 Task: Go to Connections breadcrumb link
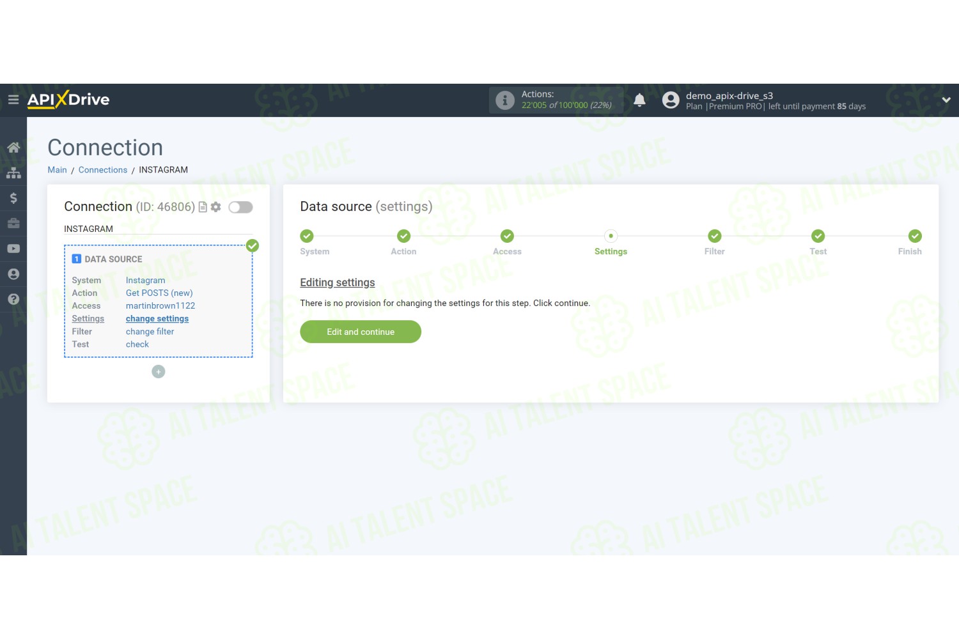coord(103,170)
